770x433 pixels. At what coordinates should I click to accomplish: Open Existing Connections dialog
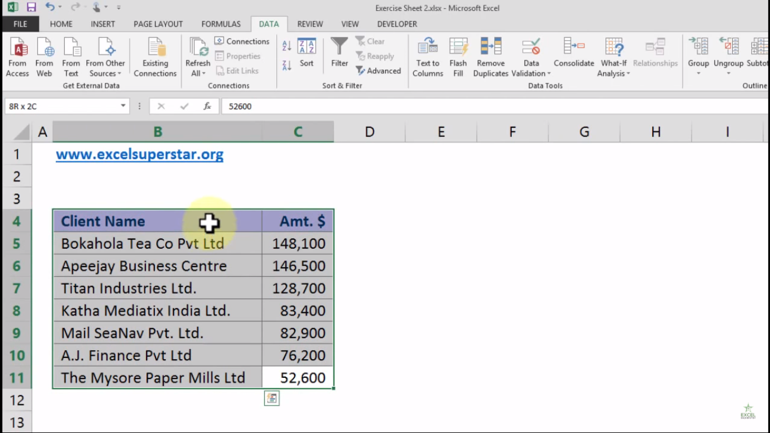pos(155,58)
